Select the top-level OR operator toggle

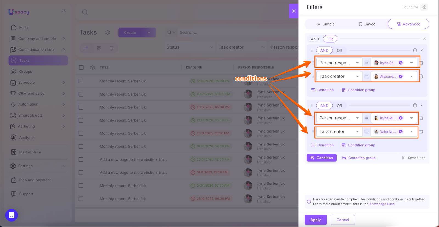330,39
